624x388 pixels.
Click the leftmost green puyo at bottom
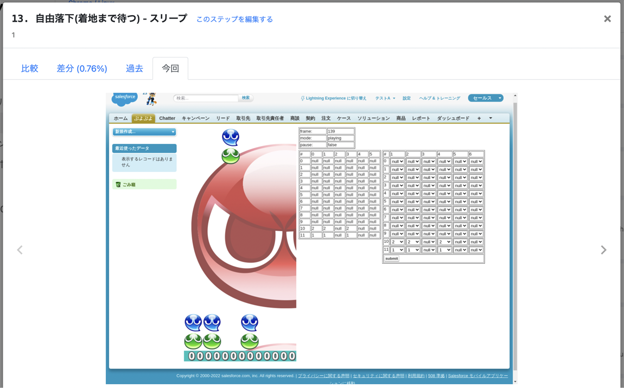tap(193, 341)
